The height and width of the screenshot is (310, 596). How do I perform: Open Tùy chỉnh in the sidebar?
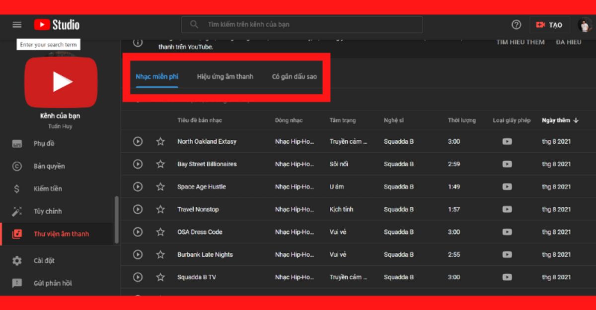pos(57,211)
